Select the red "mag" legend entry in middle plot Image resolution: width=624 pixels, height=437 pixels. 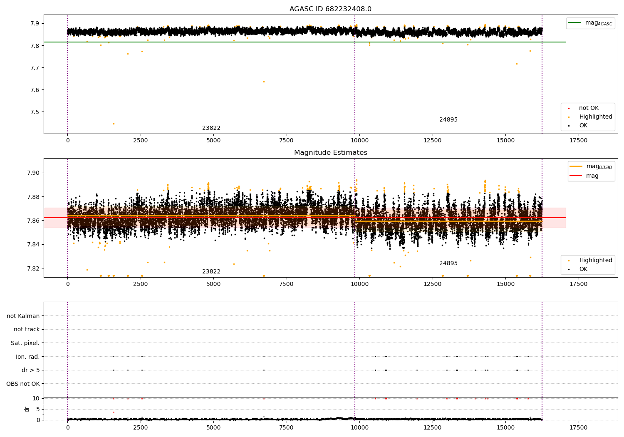[x=584, y=176]
